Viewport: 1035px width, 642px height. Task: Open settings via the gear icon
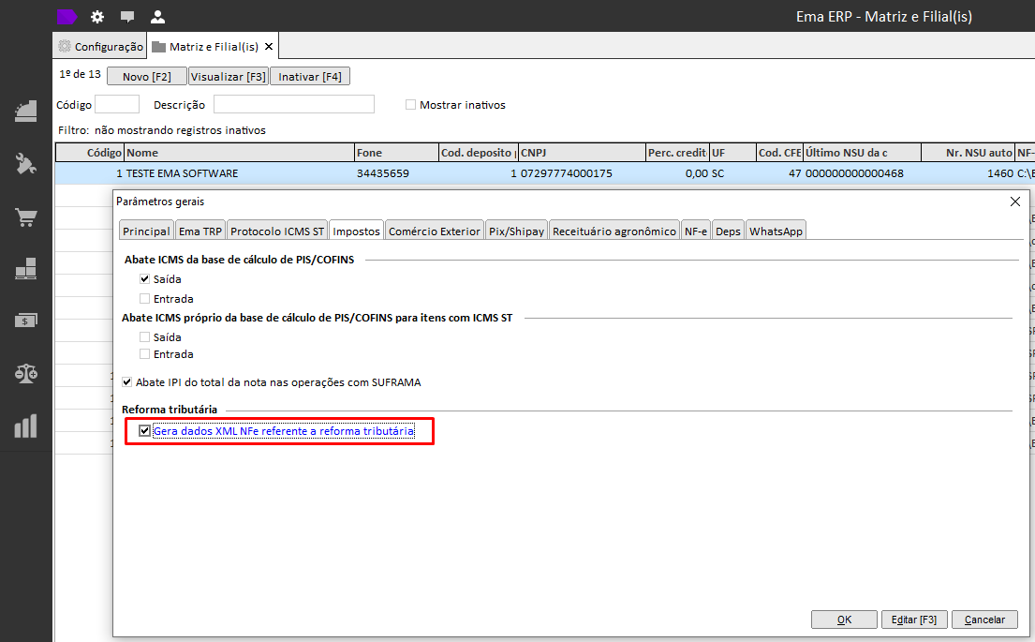coord(97,17)
